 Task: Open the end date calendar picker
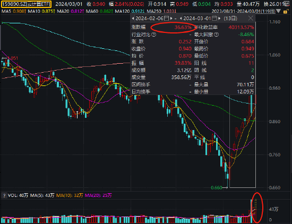click(x=214, y=18)
